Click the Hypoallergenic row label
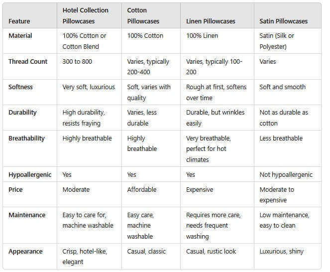The height and width of the screenshot is (272, 330). [x=30, y=174]
